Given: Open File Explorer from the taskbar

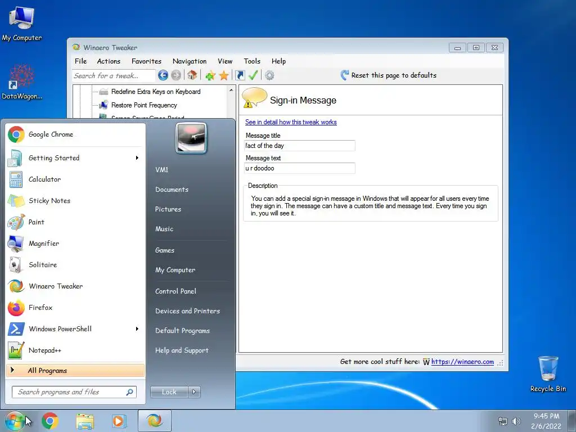Looking at the screenshot, I should tap(85, 421).
